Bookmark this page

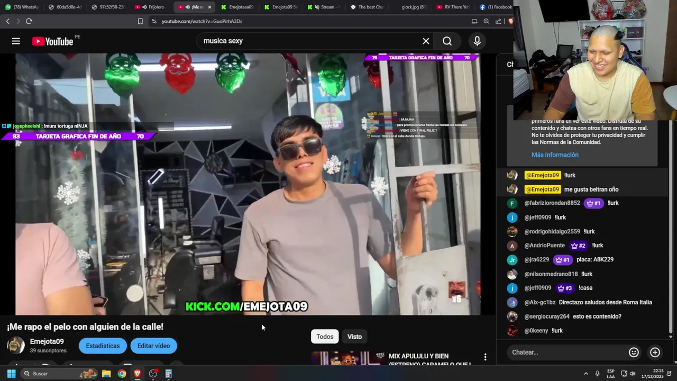140,21
